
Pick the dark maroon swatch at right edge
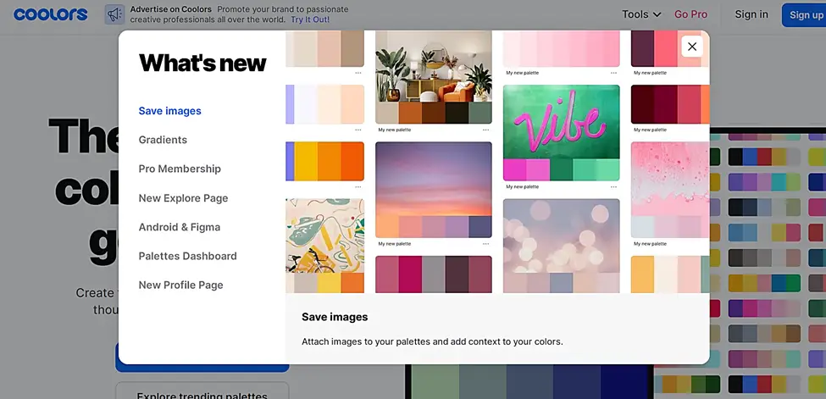[x=642, y=104]
